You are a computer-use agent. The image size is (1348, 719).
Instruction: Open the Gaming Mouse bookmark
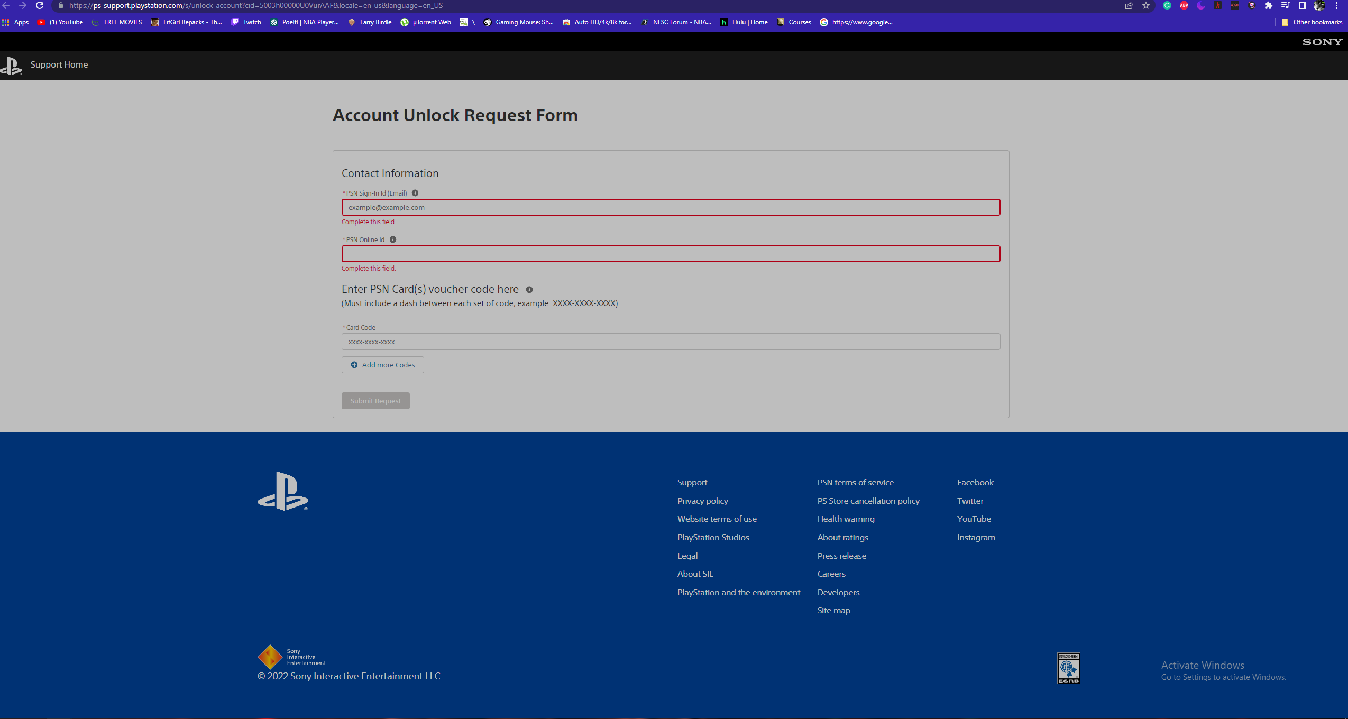[519, 22]
